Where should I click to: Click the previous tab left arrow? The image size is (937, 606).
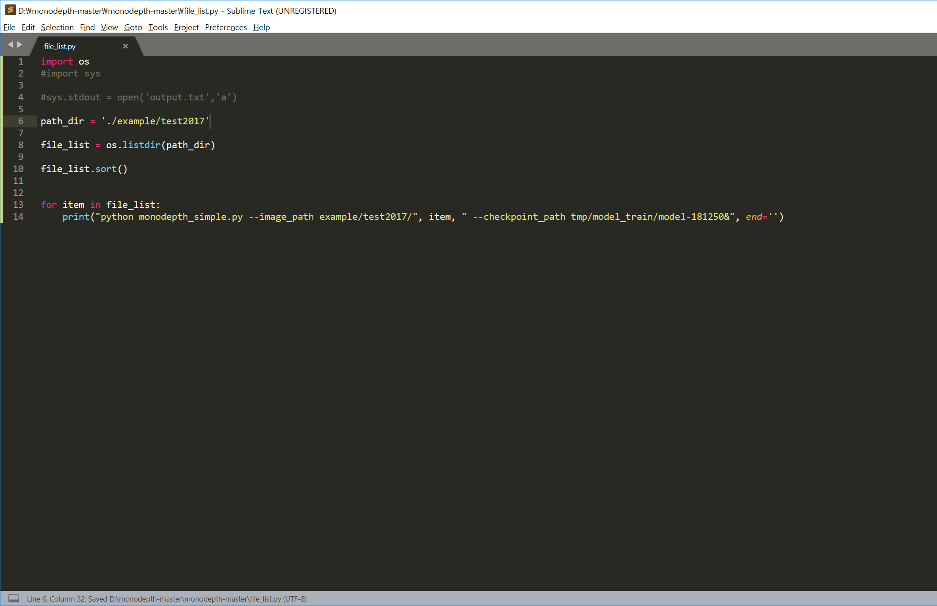[x=11, y=45]
